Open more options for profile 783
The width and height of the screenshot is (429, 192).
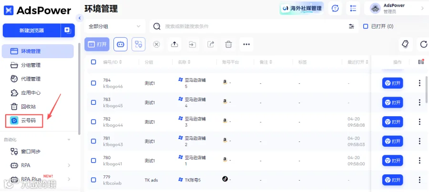[x=419, y=102]
